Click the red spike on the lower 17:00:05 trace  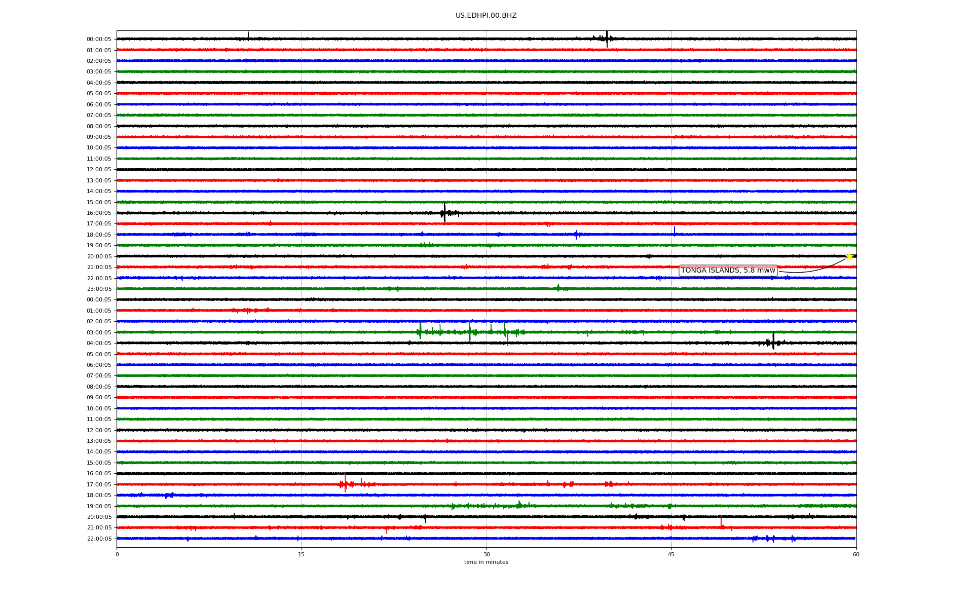pos(345,483)
